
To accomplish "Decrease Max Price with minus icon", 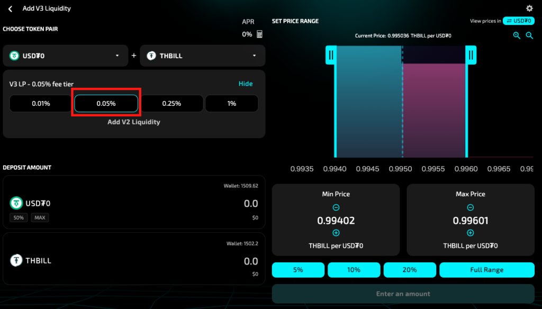I will [x=471, y=208].
